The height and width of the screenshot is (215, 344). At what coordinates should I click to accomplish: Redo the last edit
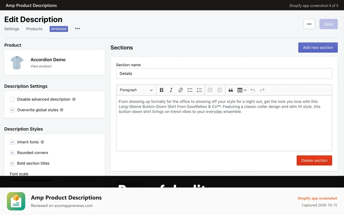(x=262, y=90)
